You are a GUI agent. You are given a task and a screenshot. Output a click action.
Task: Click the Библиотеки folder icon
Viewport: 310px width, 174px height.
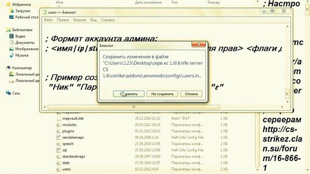8,30
